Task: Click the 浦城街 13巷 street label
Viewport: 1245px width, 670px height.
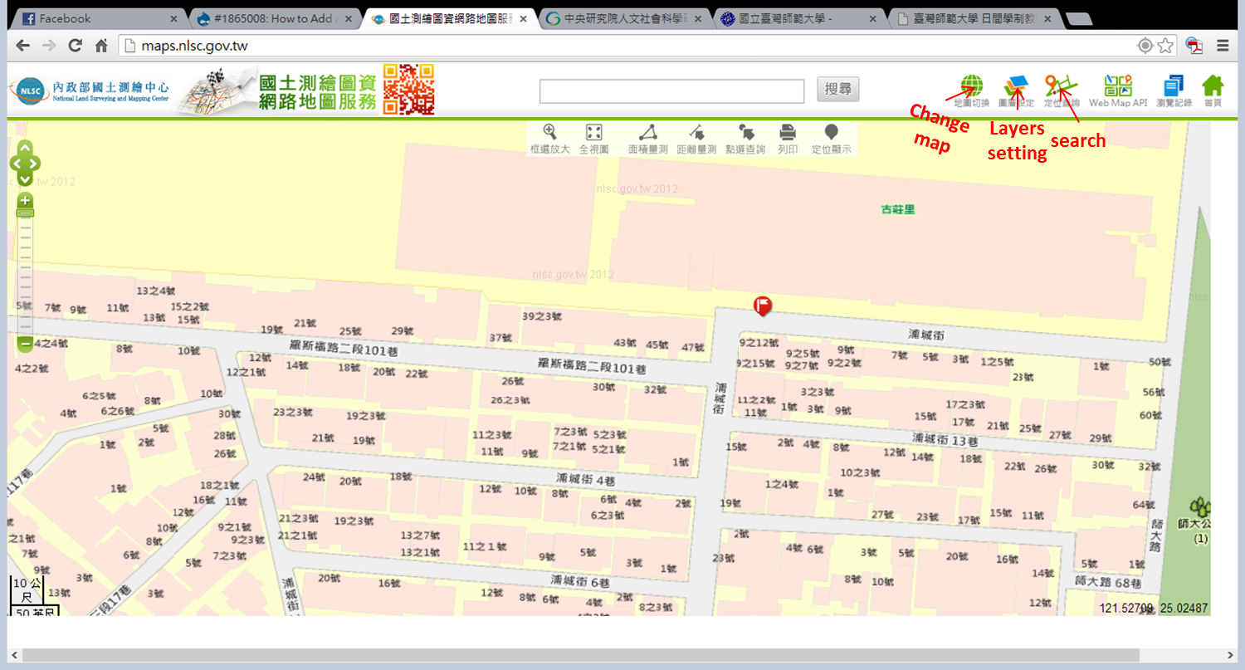Action: click(944, 438)
